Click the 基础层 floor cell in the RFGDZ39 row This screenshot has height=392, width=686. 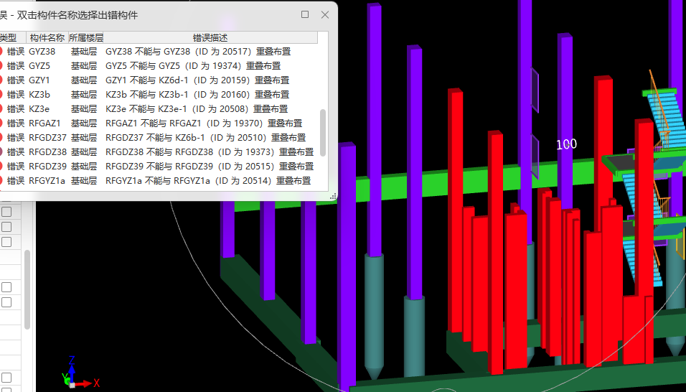click(x=84, y=167)
